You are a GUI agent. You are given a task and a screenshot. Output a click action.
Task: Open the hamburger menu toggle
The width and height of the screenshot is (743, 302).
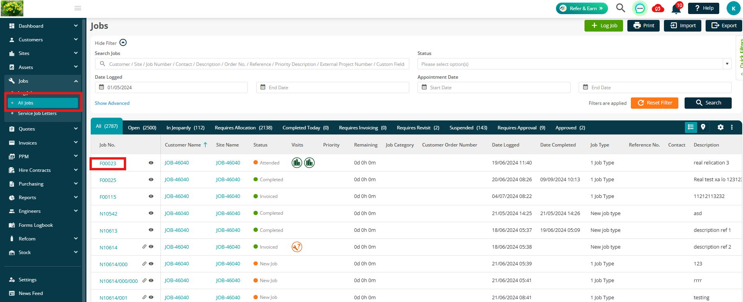(78, 8)
